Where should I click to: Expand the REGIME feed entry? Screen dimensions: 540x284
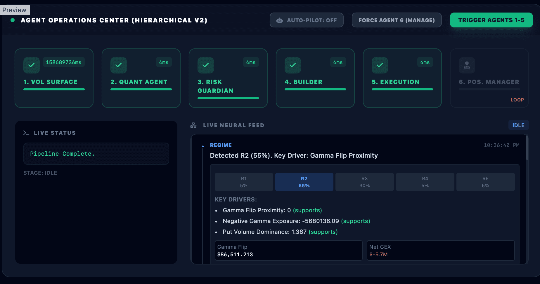(221, 145)
